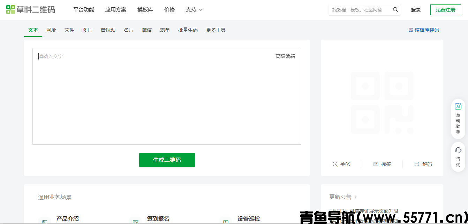Viewport: 468px width, 224px height.
Task: Expand 更新公告 via its chevron arrow
Action: point(356,197)
